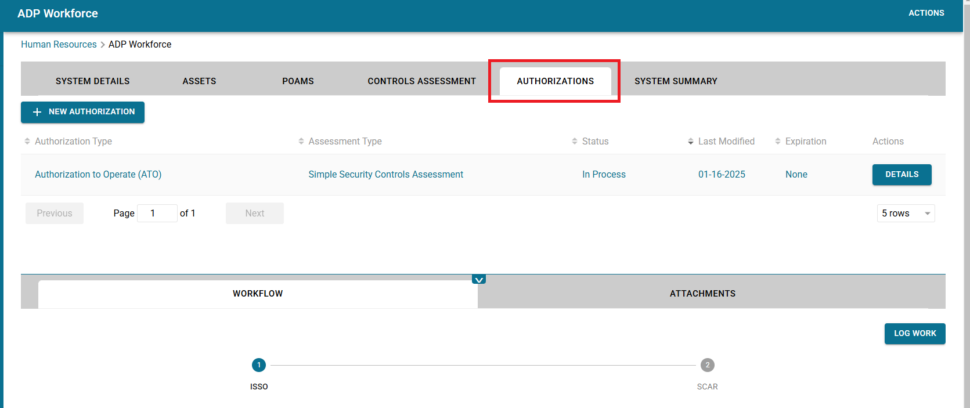The width and height of the screenshot is (970, 408).
Task: Go to Human Resources breadcrumb link
Action: click(59, 44)
